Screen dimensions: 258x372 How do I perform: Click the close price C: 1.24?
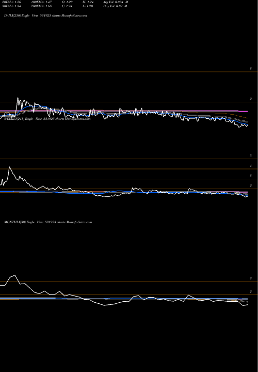67,6
